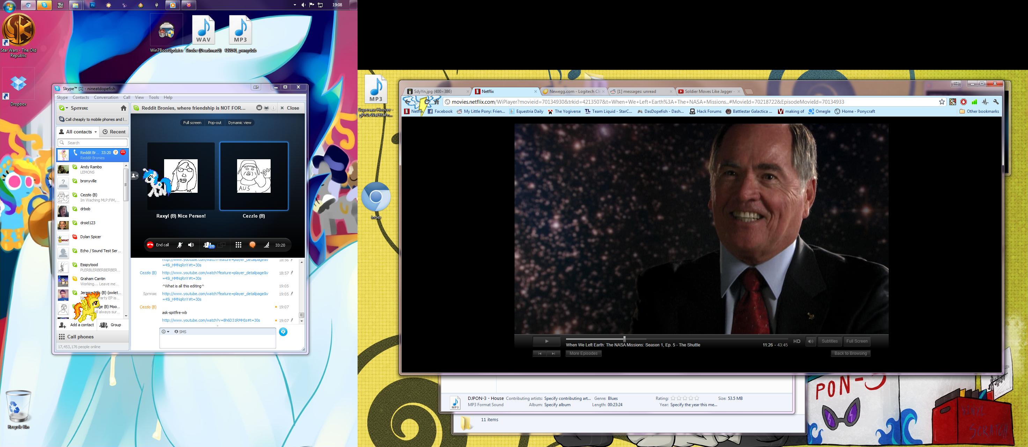Click the orange chat bubble in call bar
Image resolution: width=1028 pixels, height=447 pixels.
click(252, 245)
